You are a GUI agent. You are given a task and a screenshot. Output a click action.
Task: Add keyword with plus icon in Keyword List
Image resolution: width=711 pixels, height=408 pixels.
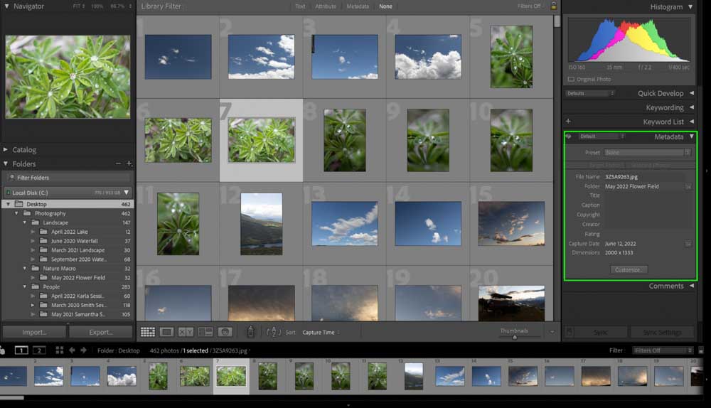(568, 121)
